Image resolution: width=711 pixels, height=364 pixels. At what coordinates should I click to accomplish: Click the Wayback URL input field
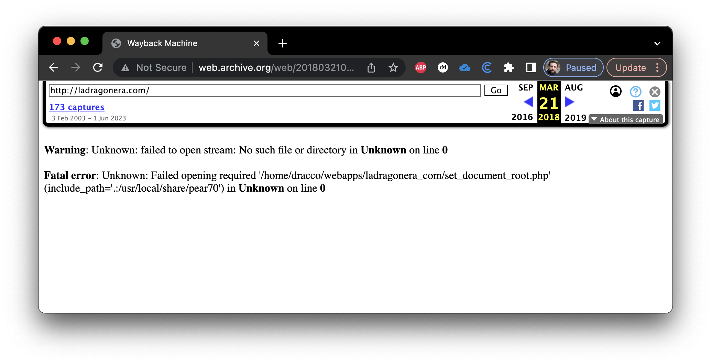point(265,90)
